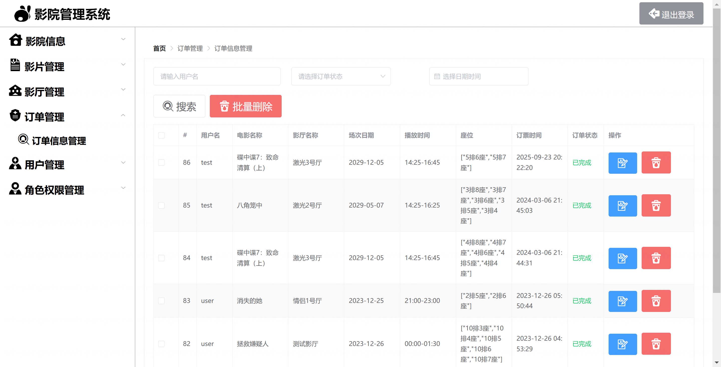Image resolution: width=721 pixels, height=367 pixels.
Task: Click the rabbit logo beside 影院管理系统
Action: pos(22,14)
